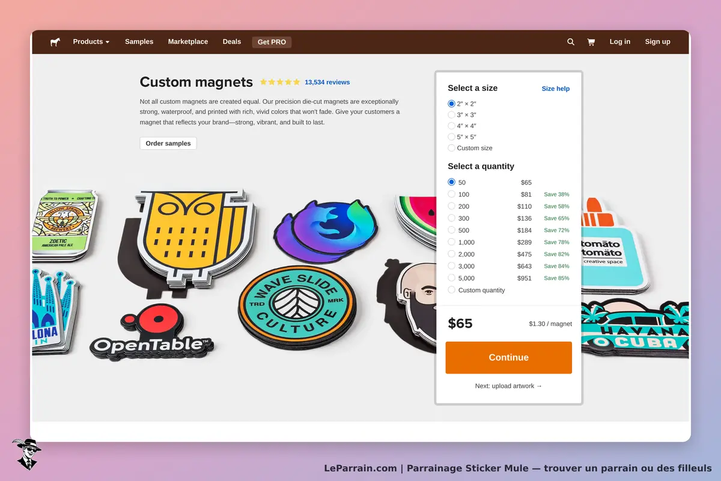Click Log in link
This screenshot has width=721, height=481.
pos(619,42)
